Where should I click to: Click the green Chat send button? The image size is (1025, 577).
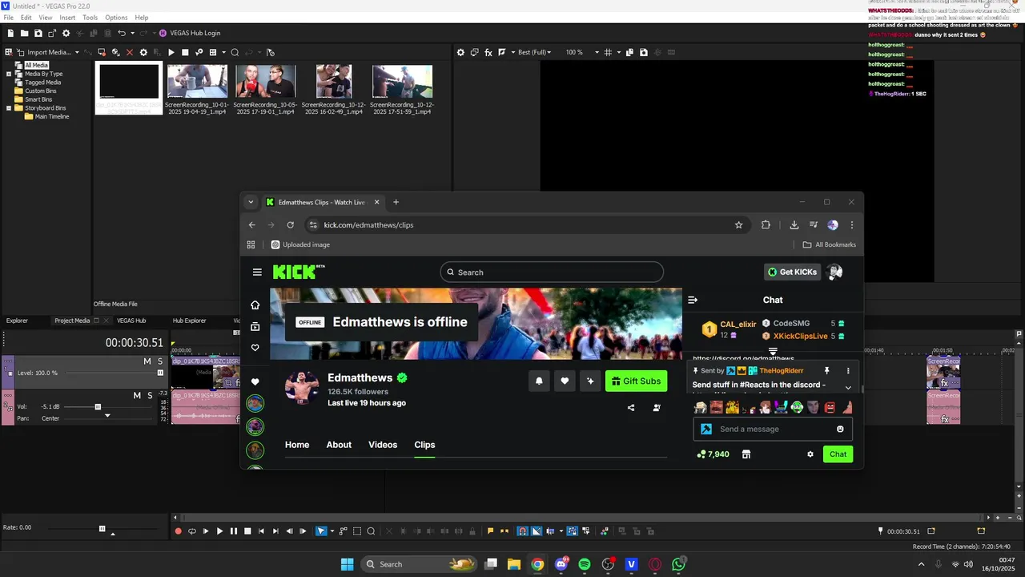[838, 454]
